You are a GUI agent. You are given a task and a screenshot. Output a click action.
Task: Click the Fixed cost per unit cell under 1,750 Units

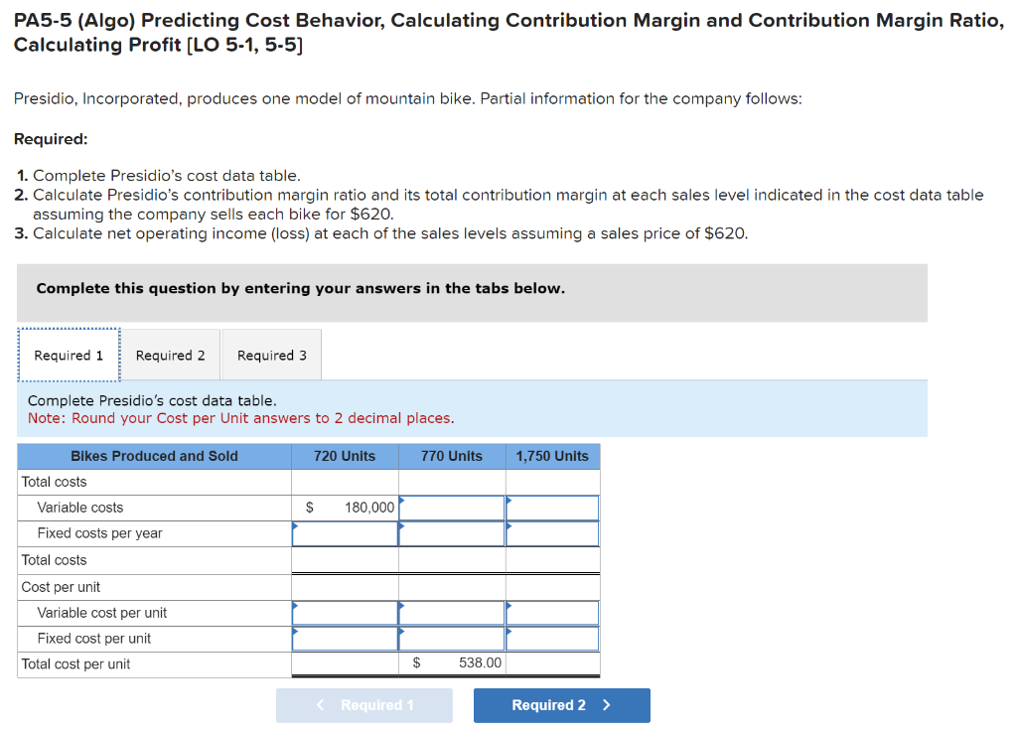point(552,638)
